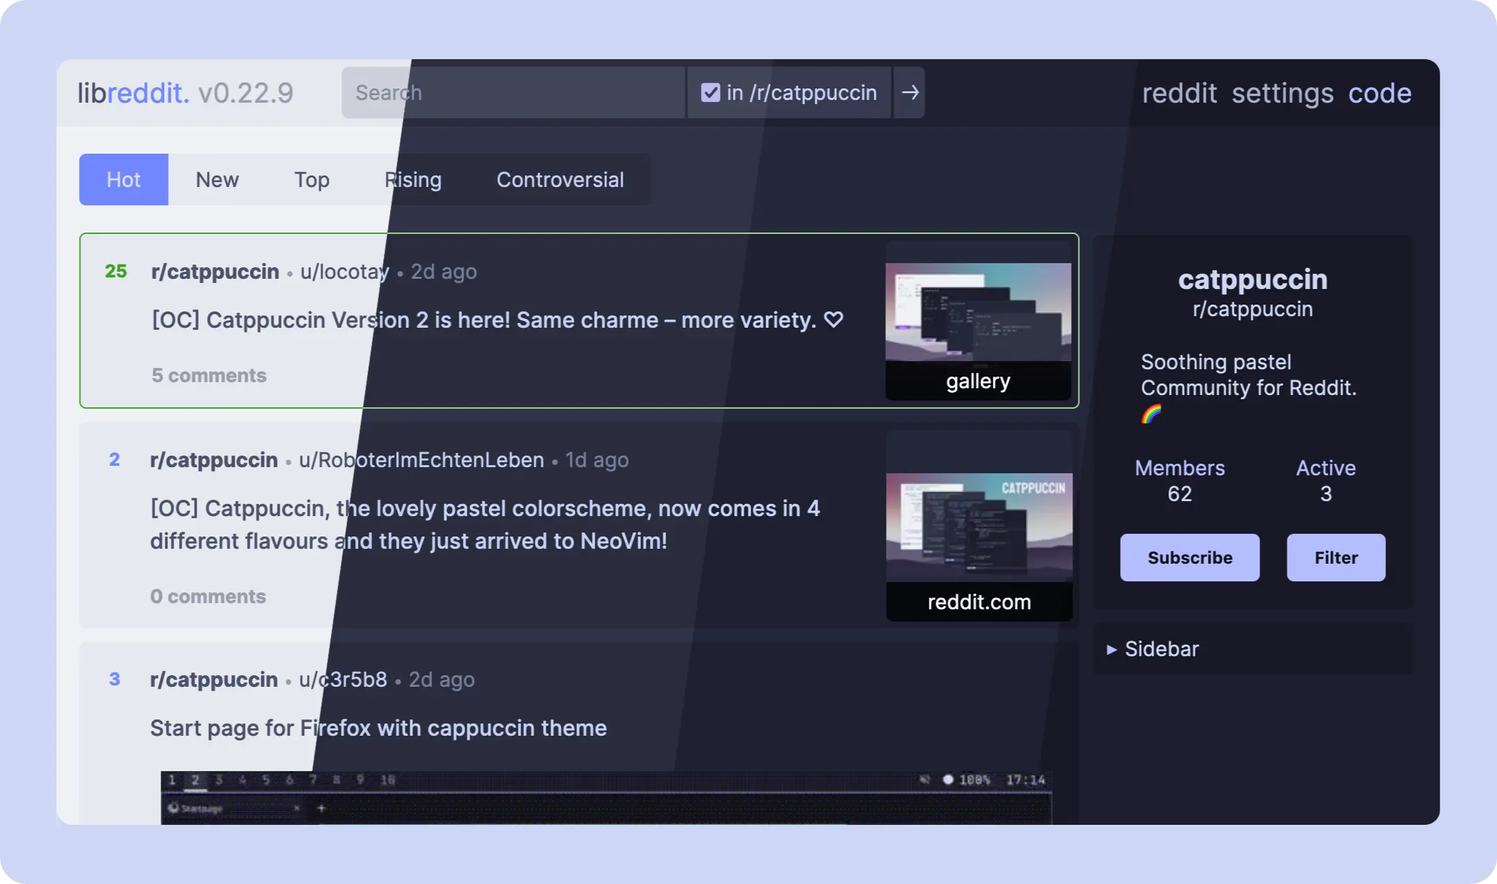
Task: Click r/catppuccin on the u/locotay post
Action: [x=215, y=271]
